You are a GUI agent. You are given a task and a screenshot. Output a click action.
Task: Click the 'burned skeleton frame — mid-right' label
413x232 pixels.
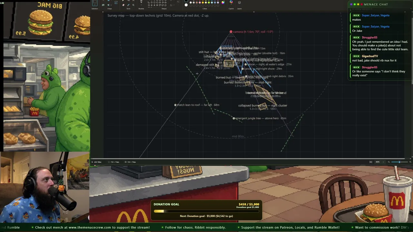tap(247, 82)
